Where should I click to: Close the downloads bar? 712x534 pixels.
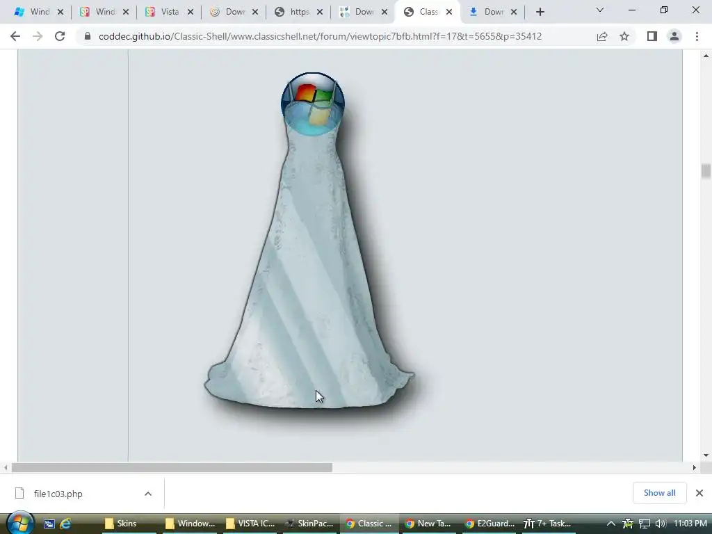coord(699,493)
